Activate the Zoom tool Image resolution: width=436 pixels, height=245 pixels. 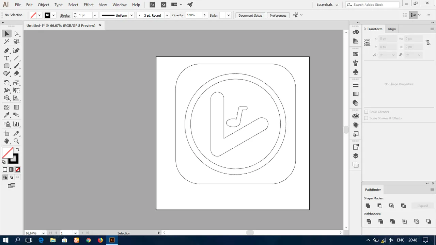[16, 141]
